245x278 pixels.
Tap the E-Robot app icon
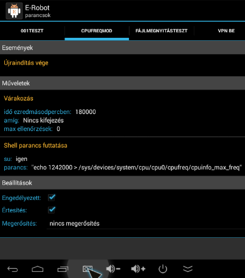(x=14, y=11)
